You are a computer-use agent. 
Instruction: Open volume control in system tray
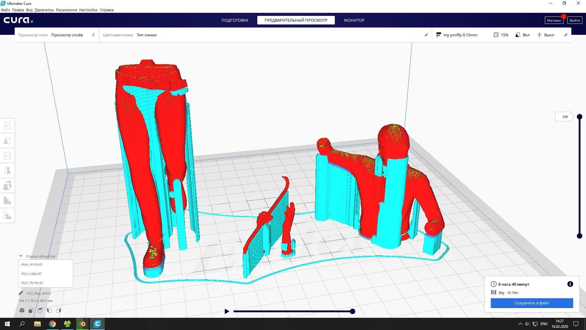[x=527, y=324]
